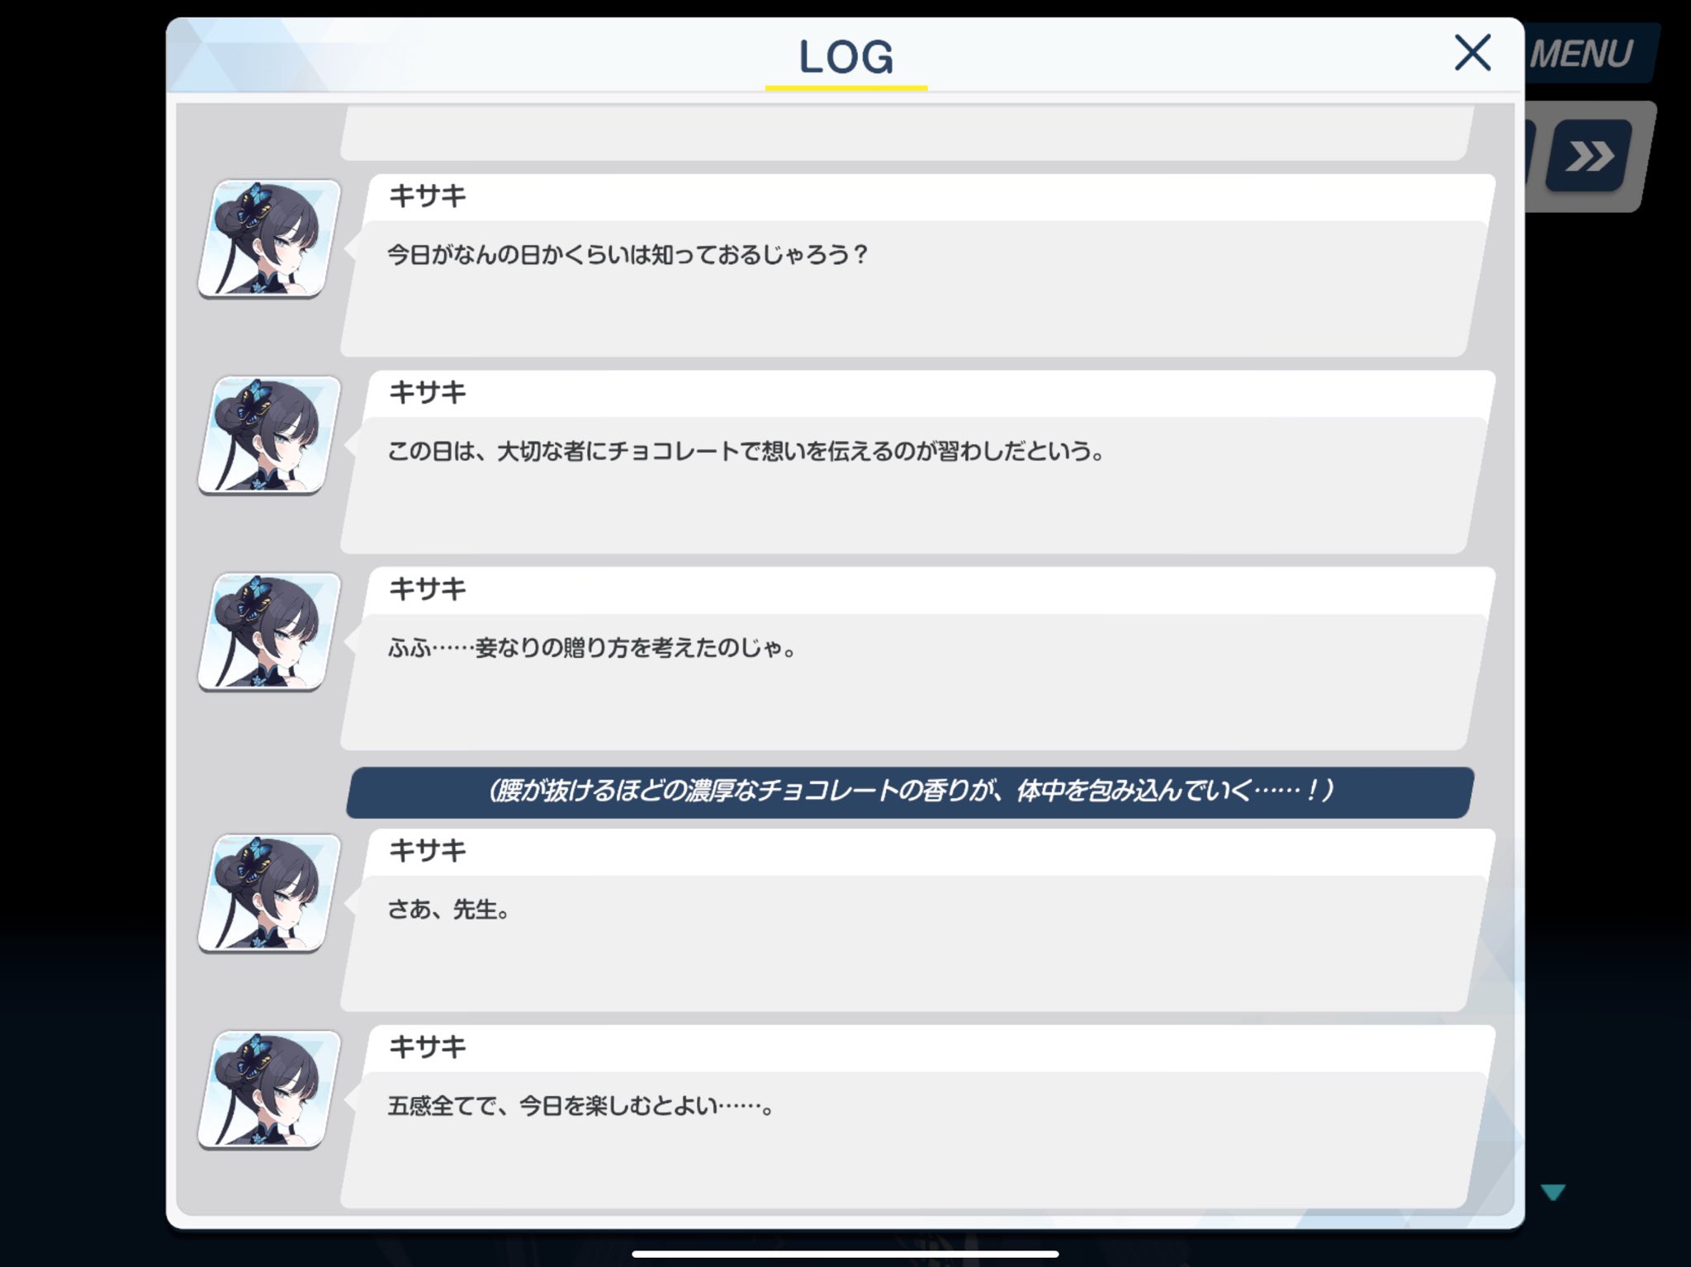
Task: Select the log entry about チョコレートで想いを伝える
Action: (x=917, y=461)
